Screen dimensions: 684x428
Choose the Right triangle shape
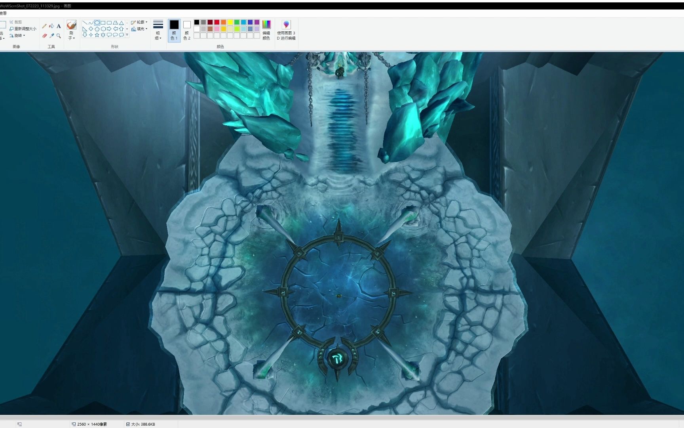pos(85,29)
